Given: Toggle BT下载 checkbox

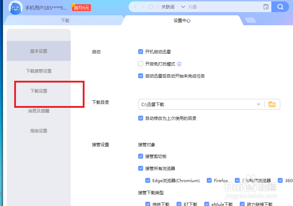Looking at the screenshot, I should (x=179, y=204).
